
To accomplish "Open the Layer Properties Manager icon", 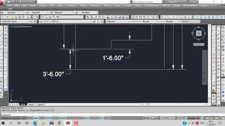I will 41,21.
